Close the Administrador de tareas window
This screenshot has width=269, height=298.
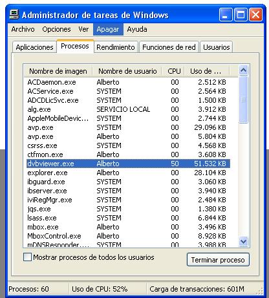[256, 15]
